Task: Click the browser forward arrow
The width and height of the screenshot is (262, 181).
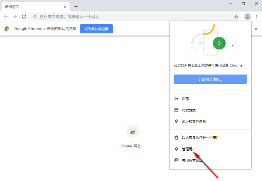Action: tap(15, 17)
